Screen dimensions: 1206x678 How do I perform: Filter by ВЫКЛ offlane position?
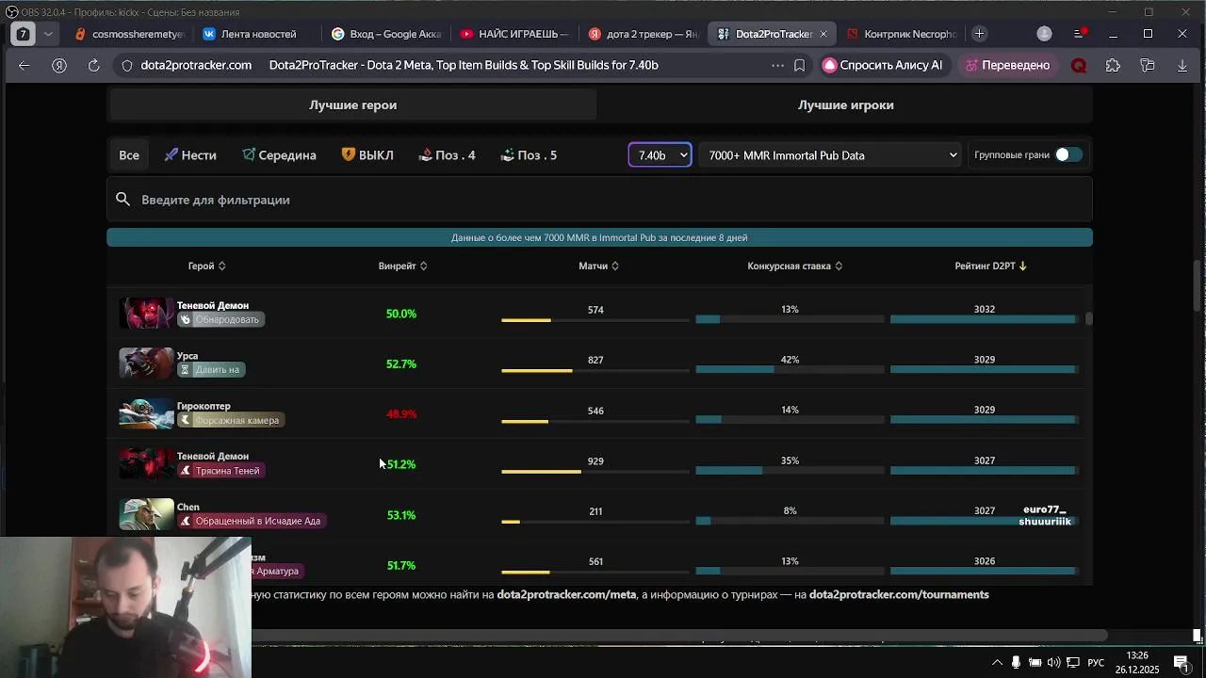coord(367,155)
